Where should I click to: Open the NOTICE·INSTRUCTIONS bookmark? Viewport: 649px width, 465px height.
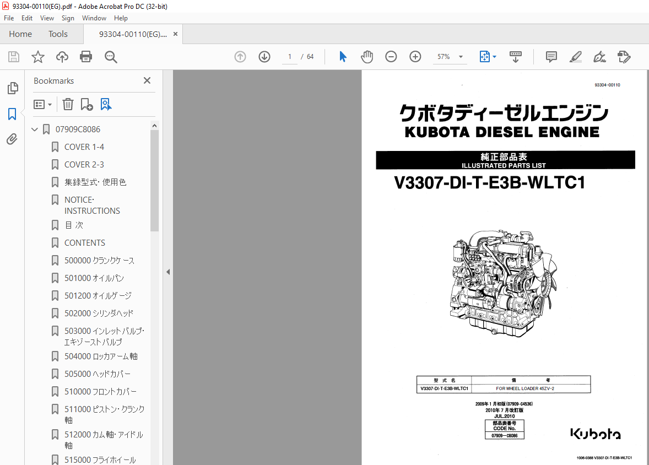point(92,206)
